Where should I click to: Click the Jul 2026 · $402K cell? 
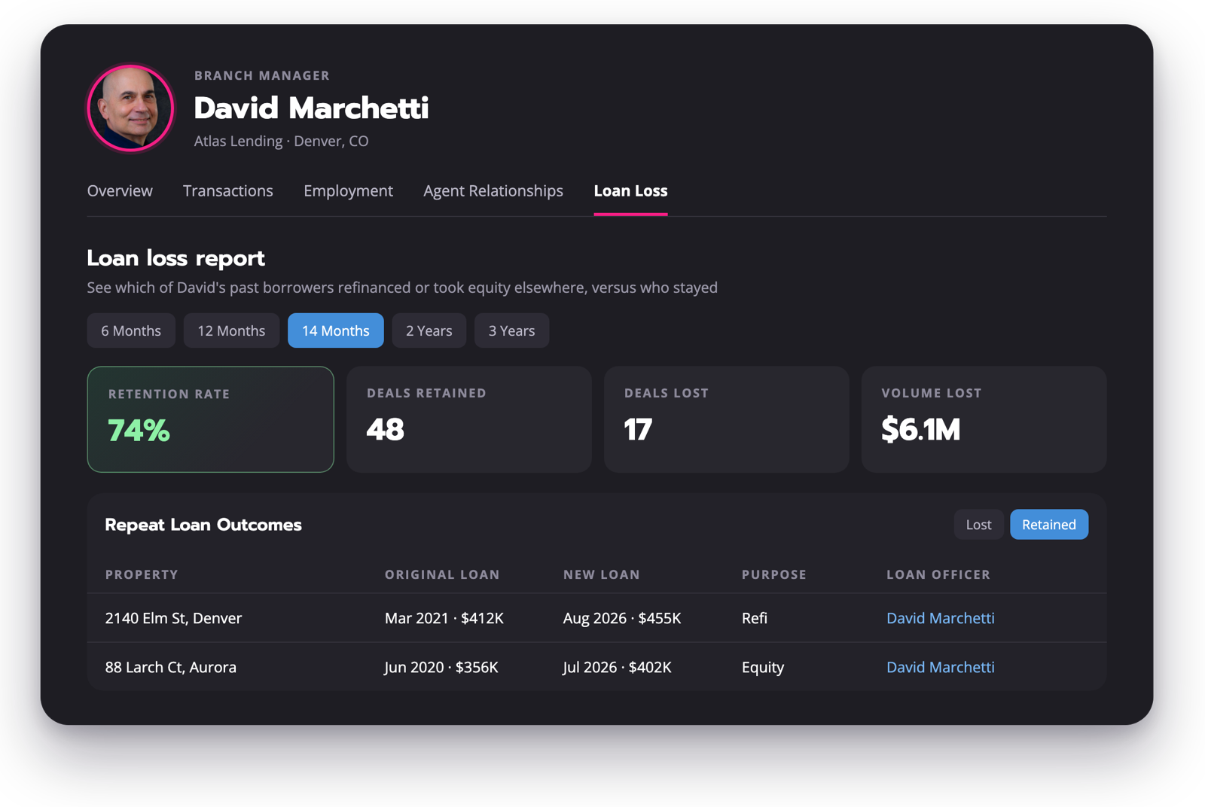[618, 667]
